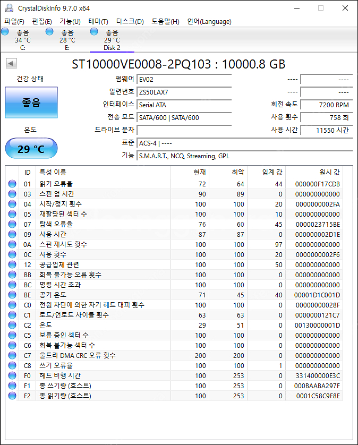The height and width of the screenshot is (445, 358).
Task: Click status icon for attribute 01 읽기 오류율
Action: click(x=12, y=184)
